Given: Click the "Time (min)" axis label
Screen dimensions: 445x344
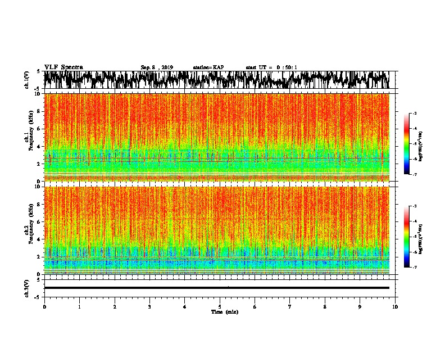Looking at the screenshot, I should point(225,312).
